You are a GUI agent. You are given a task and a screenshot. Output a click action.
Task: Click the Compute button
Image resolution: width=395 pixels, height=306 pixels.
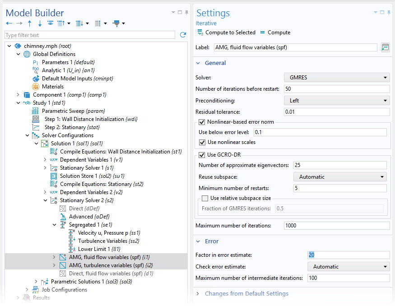click(275, 32)
